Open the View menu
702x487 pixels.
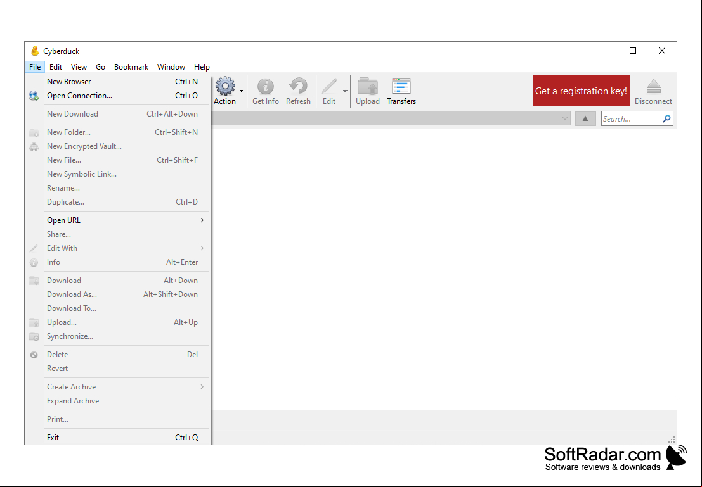coord(79,66)
